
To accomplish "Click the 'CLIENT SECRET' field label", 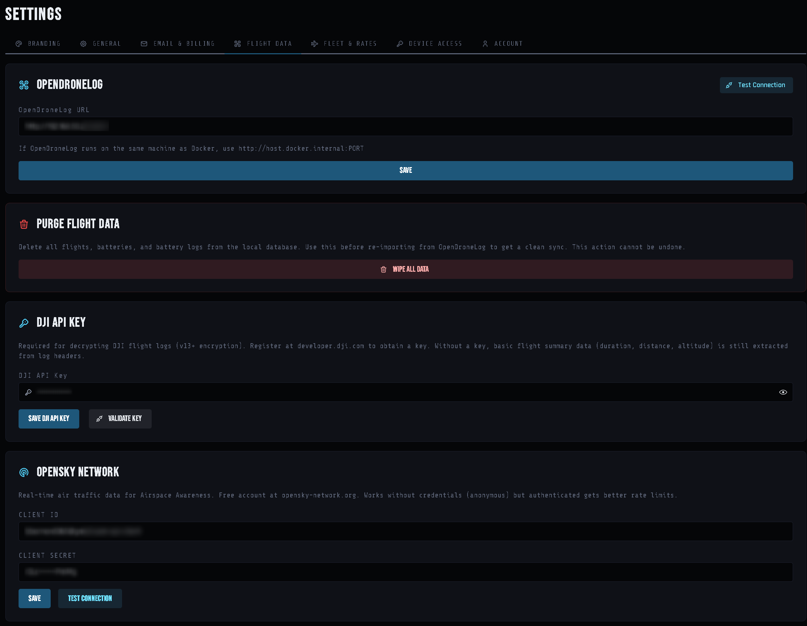I will (47, 555).
